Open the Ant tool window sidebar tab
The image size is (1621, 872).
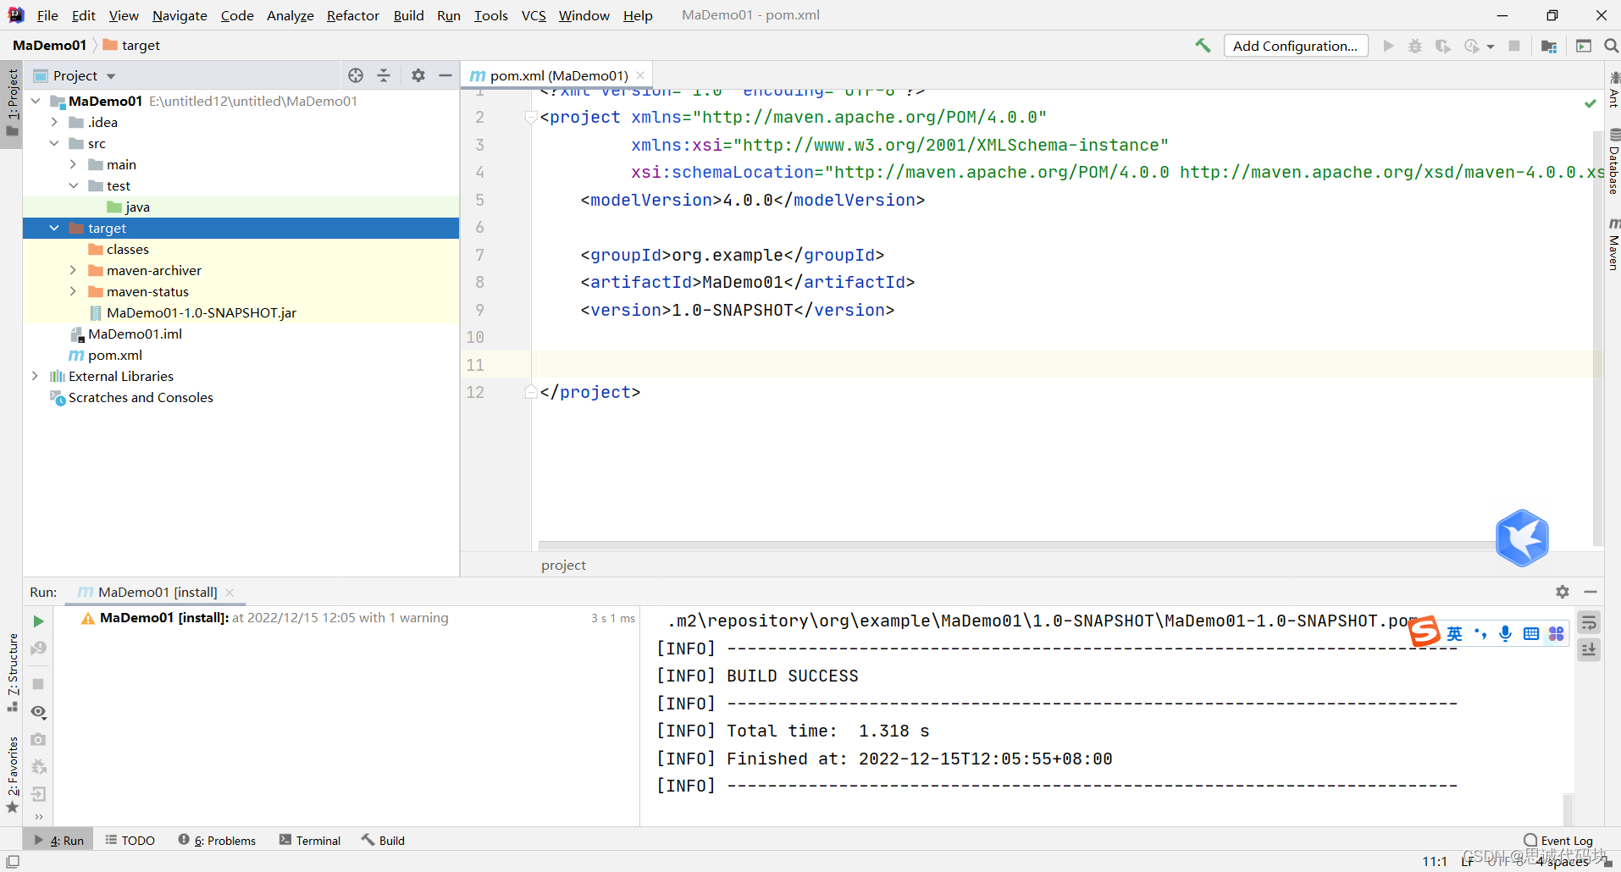tap(1613, 90)
